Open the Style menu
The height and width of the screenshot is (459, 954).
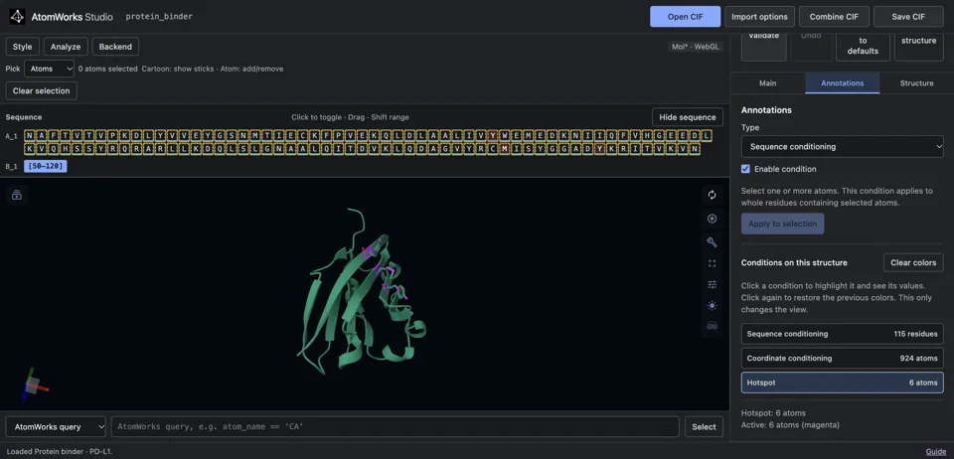pos(23,47)
